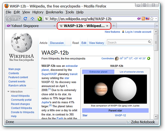Open Current events link
The width and height of the screenshot is (165, 131).
coord(17,81)
